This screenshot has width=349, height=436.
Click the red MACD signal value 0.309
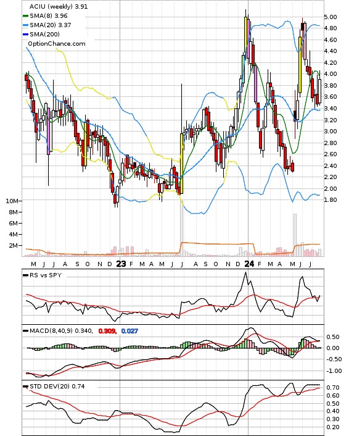point(107,331)
